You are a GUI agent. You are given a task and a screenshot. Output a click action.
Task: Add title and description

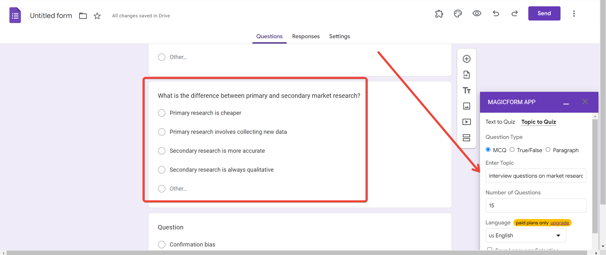click(466, 91)
